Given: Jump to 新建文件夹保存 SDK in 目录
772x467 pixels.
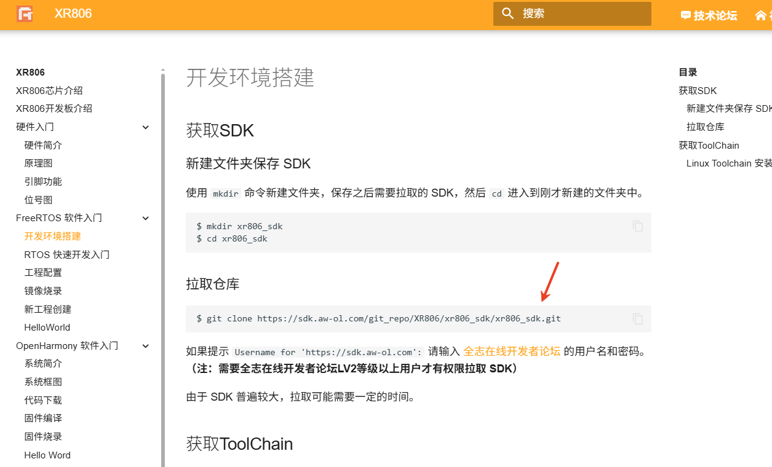Looking at the screenshot, I should click(729, 109).
